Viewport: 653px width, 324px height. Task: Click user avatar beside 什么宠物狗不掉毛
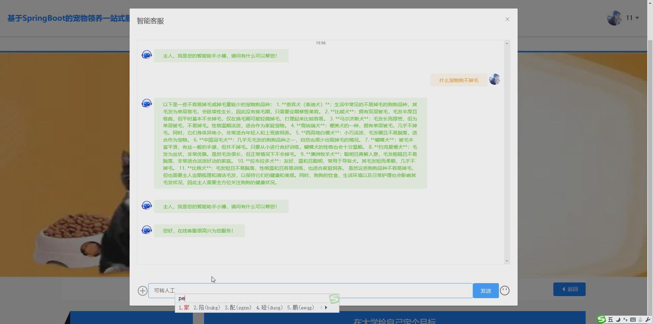coord(495,79)
